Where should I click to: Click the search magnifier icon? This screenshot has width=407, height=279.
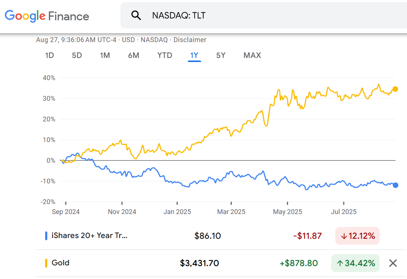[x=136, y=15]
